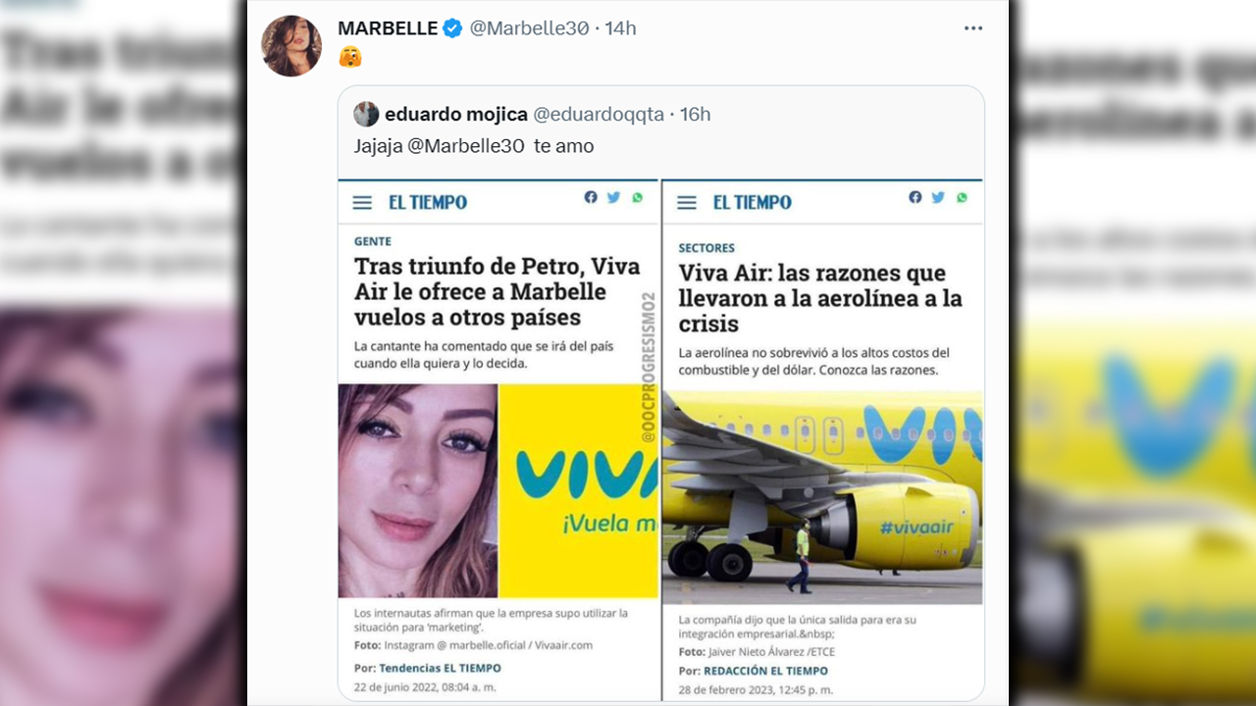Open the hamburger menu in the left El Tiempo article

coord(362,203)
